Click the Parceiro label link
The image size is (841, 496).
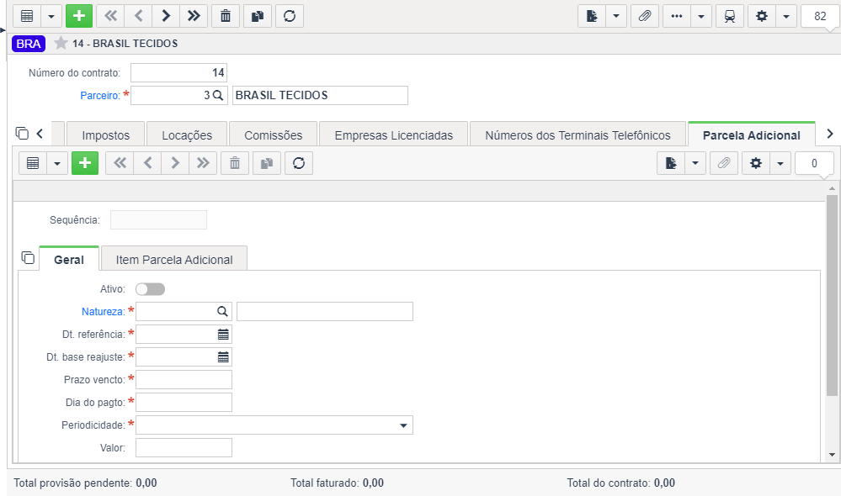[x=100, y=95]
